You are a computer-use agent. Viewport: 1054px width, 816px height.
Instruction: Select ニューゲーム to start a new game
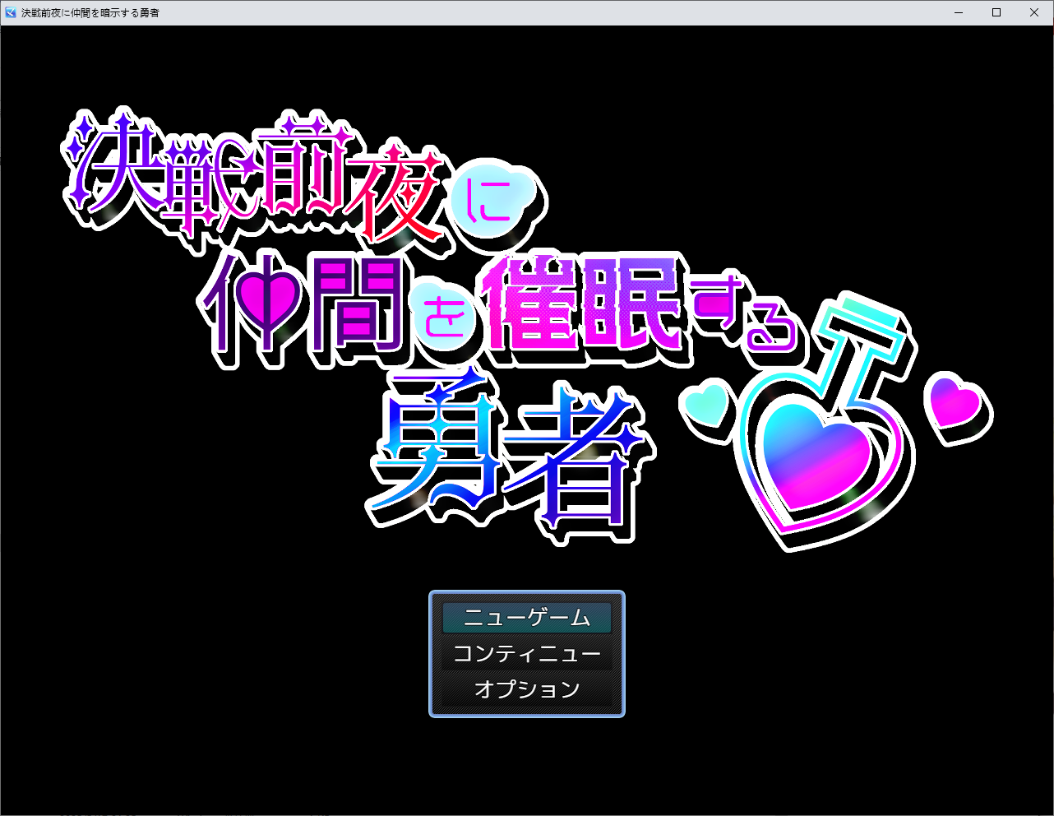click(x=526, y=618)
